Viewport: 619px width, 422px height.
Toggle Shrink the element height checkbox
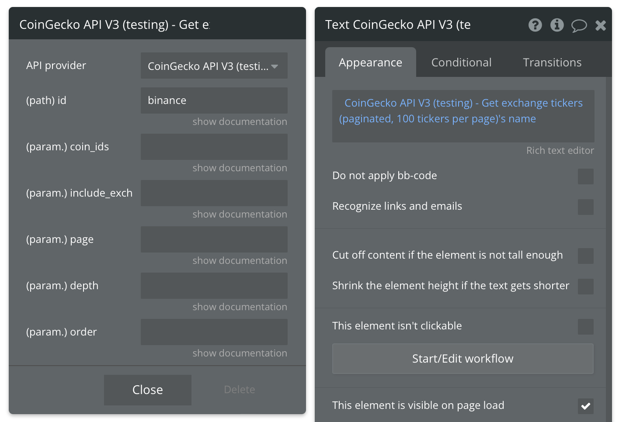(x=585, y=287)
